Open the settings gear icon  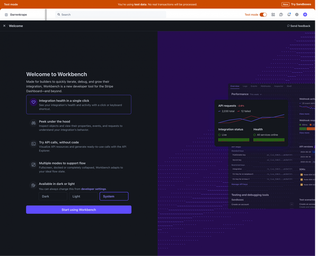point(297,15)
